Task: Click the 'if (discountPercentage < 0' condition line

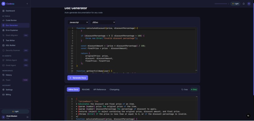Action: [x=113, y=36]
